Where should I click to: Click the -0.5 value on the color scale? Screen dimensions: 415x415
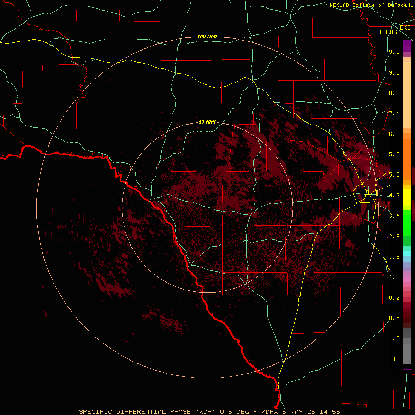click(392, 318)
